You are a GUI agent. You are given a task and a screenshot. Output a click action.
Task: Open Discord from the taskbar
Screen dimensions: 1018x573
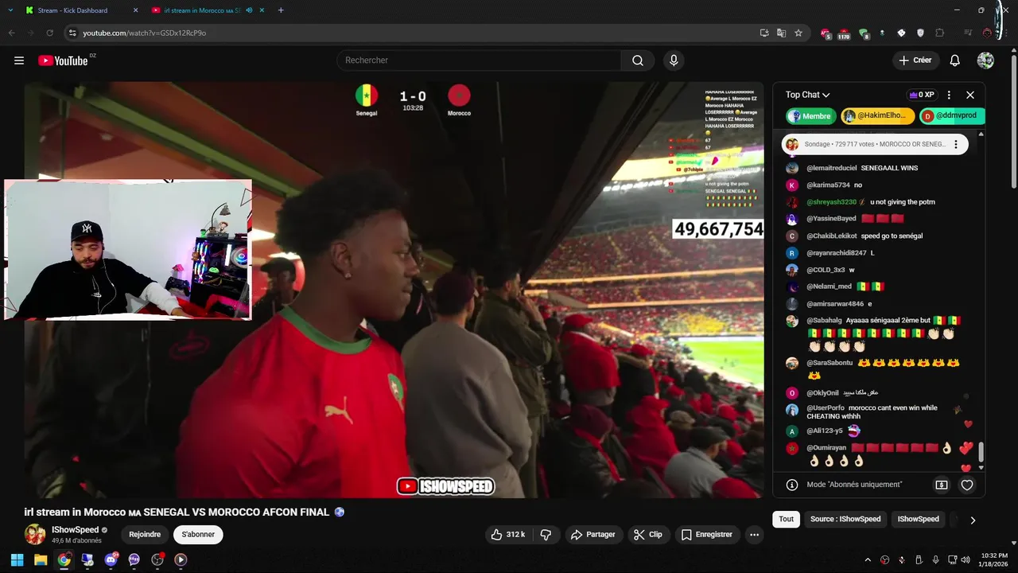coord(111,559)
